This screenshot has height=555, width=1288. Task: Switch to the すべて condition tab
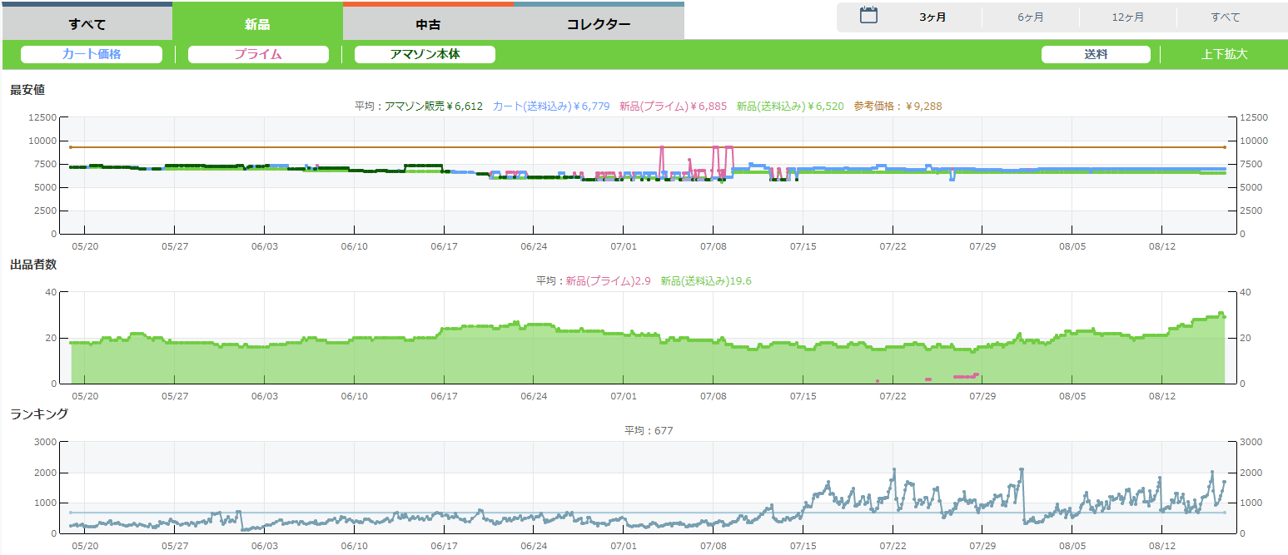pos(87,23)
